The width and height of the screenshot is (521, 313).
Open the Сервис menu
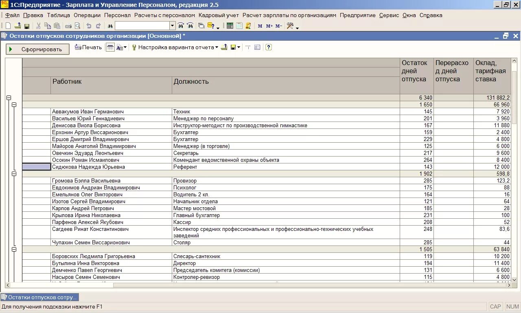(389, 15)
